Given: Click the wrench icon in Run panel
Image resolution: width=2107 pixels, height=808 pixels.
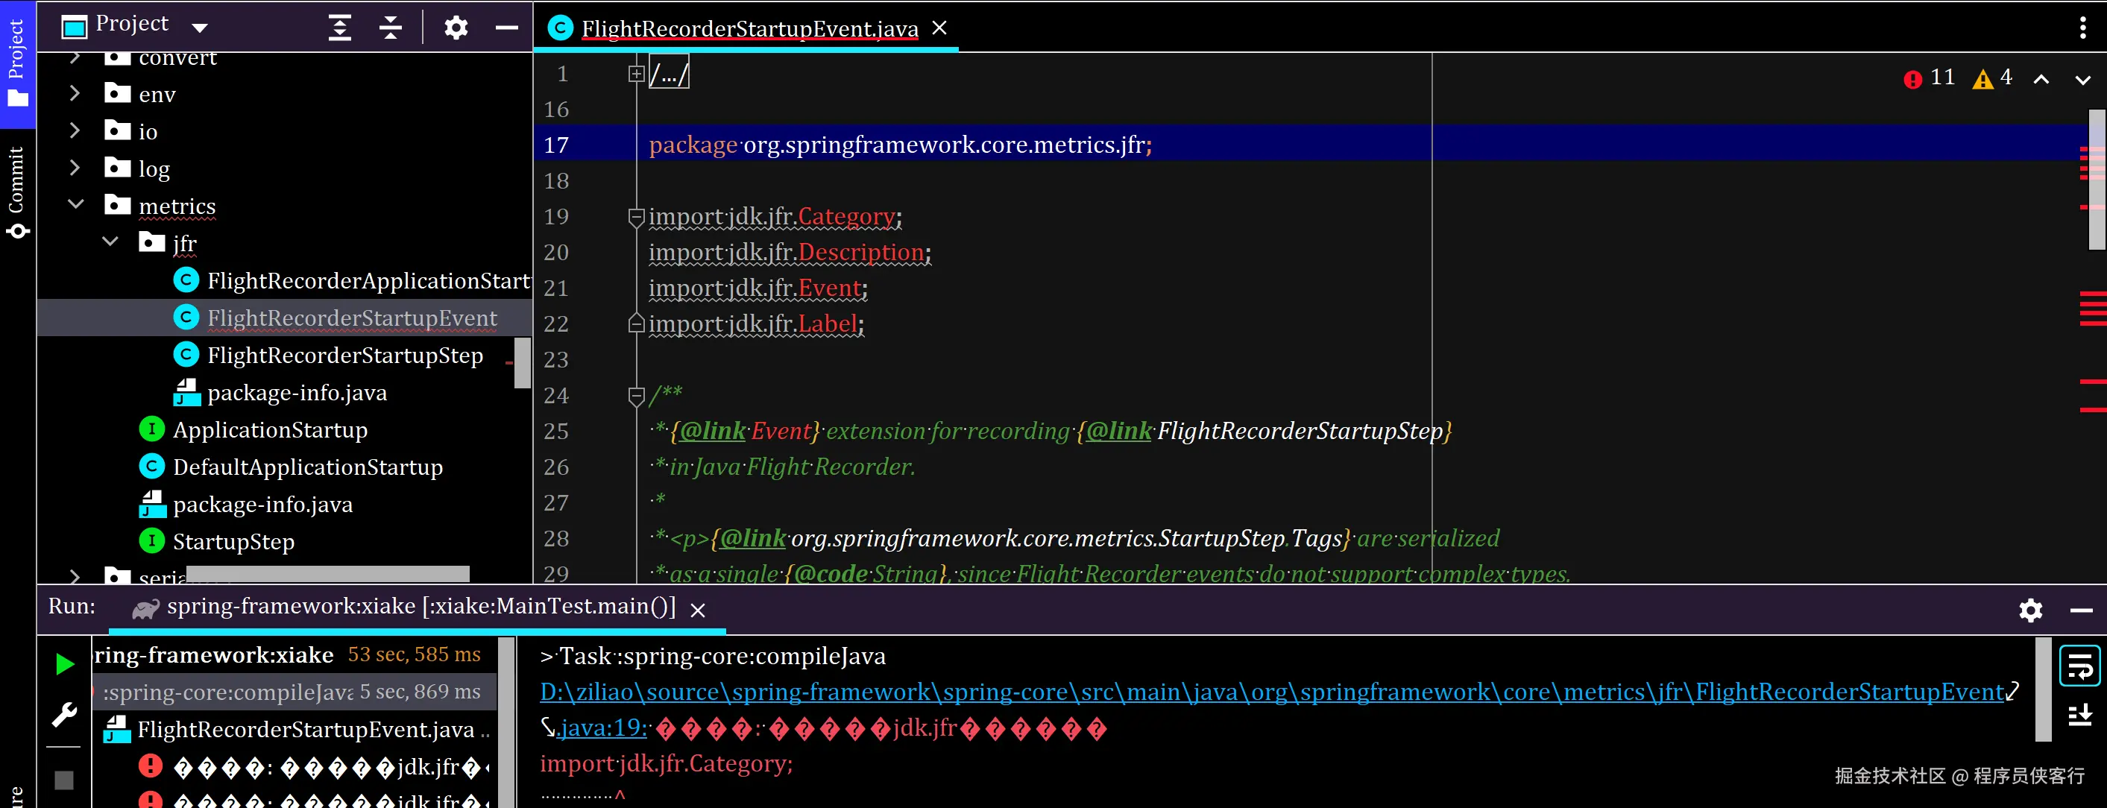Looking at the screenshot, I should [x=65, y=714].
